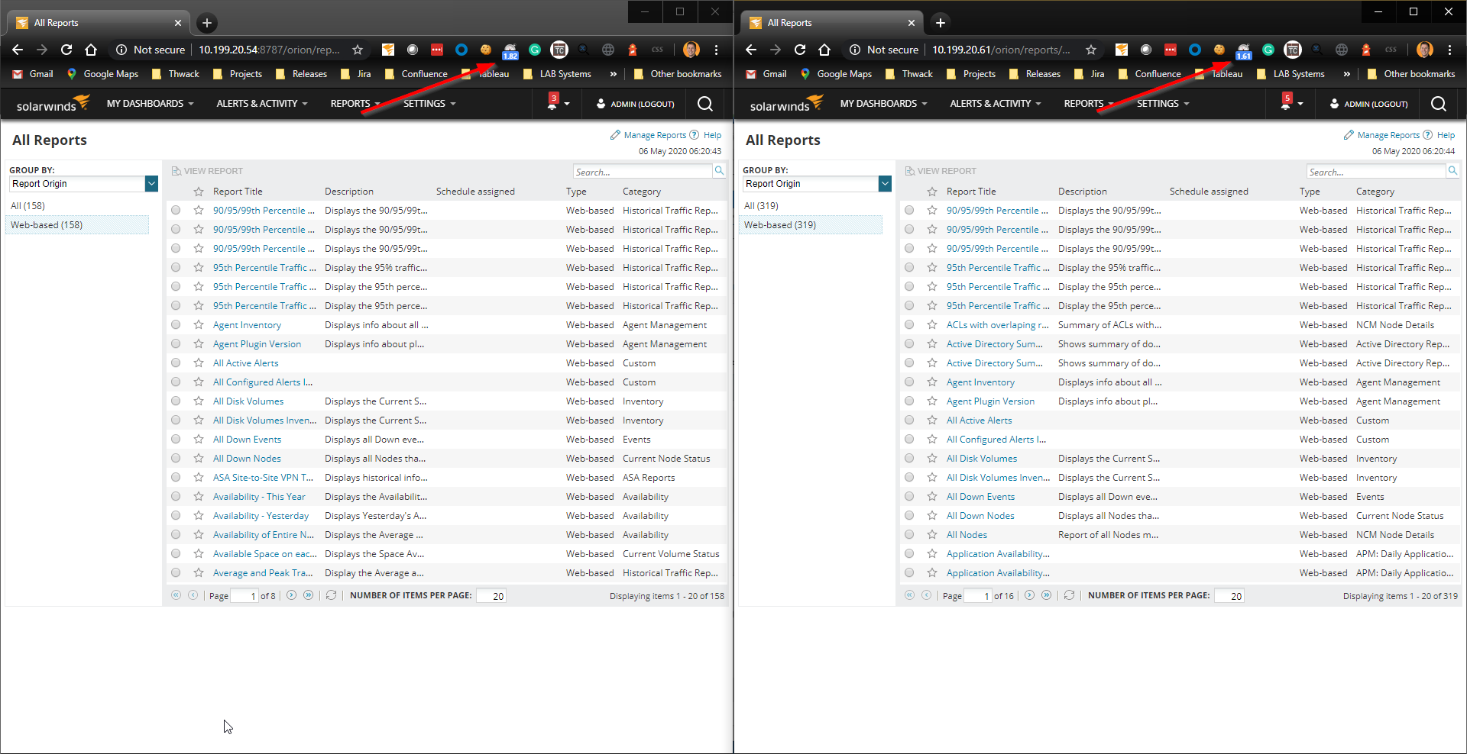Open the Grammarly extension icon in the right browser
The image size is (1467, 754).
coord(1268,50)
